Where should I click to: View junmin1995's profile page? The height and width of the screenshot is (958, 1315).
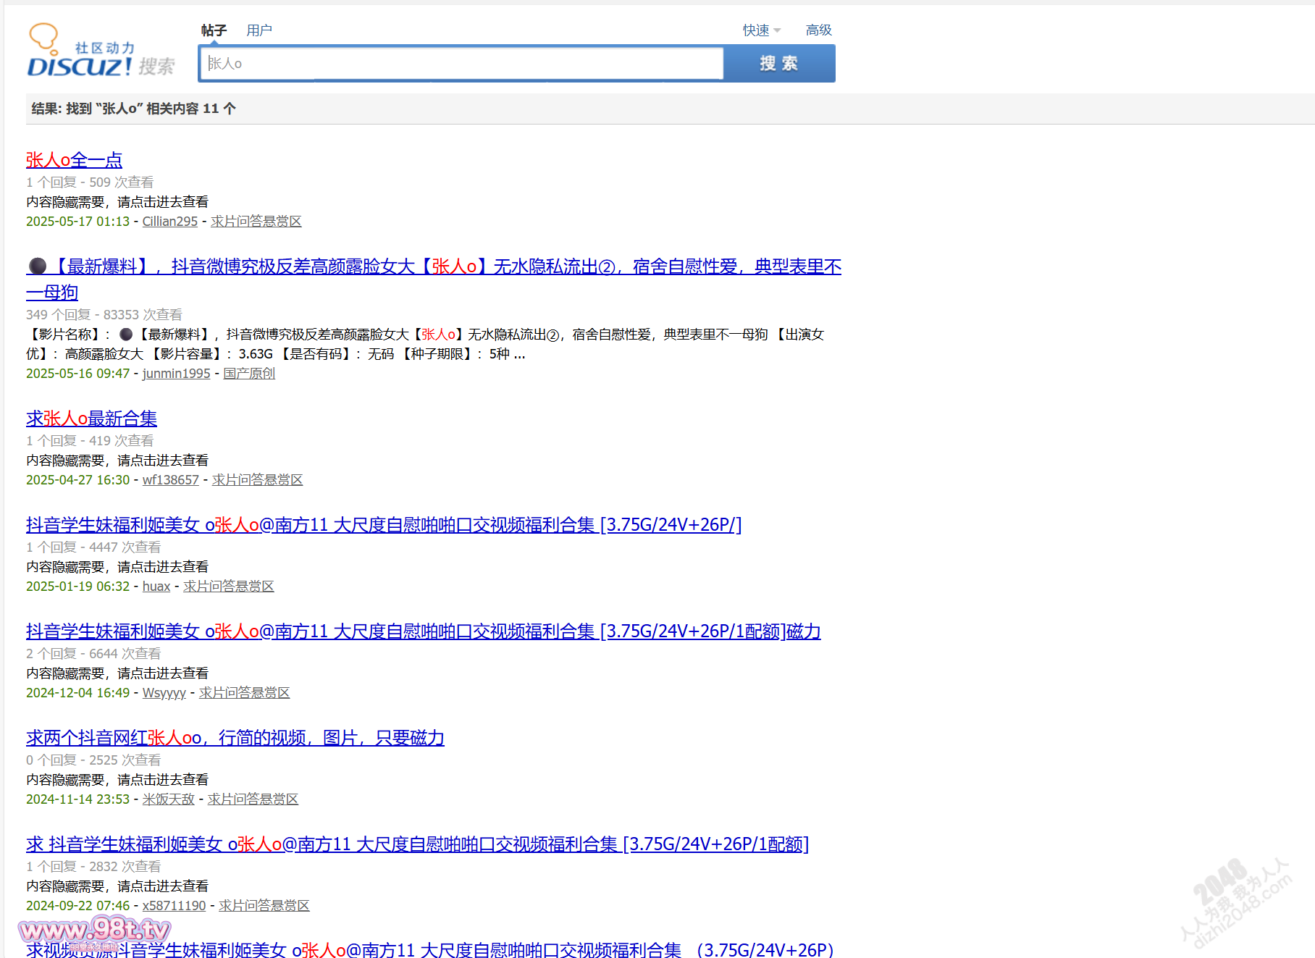tap(175, 373)
